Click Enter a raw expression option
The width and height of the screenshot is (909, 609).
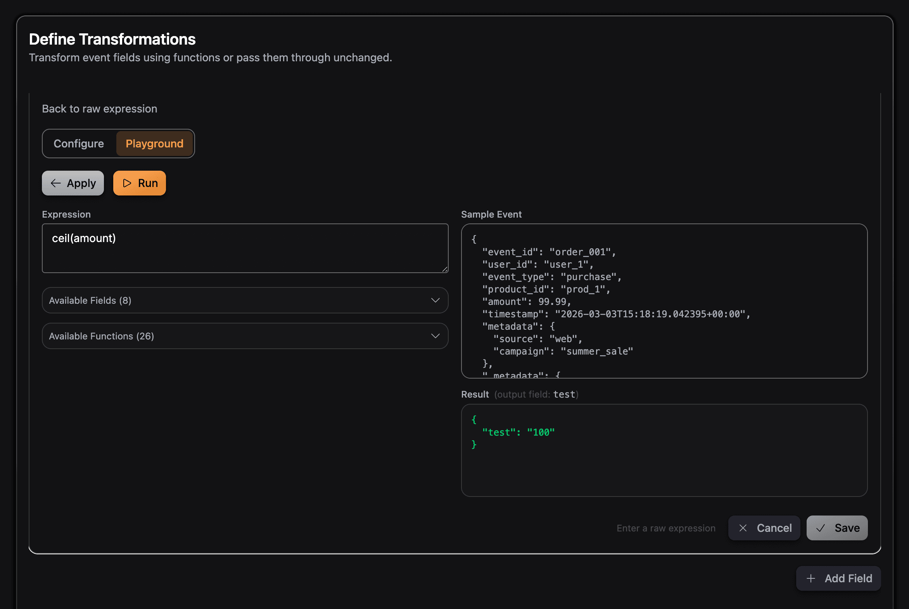pyautogui.click(x=666, y=528)
